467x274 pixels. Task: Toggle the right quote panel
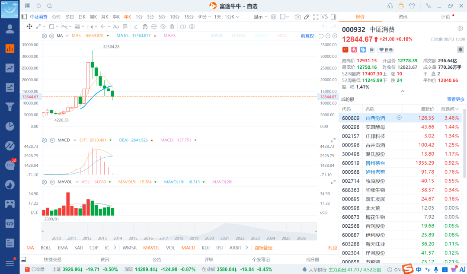click(333, 17)
